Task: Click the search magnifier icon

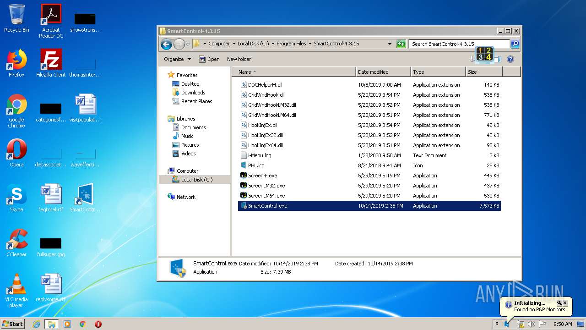Action: pyautogui.click(x=515, y=44)
